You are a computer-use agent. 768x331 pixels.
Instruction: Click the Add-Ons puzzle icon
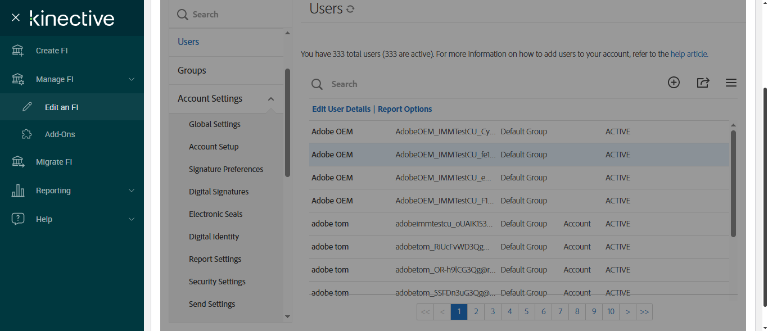point(26,134)
